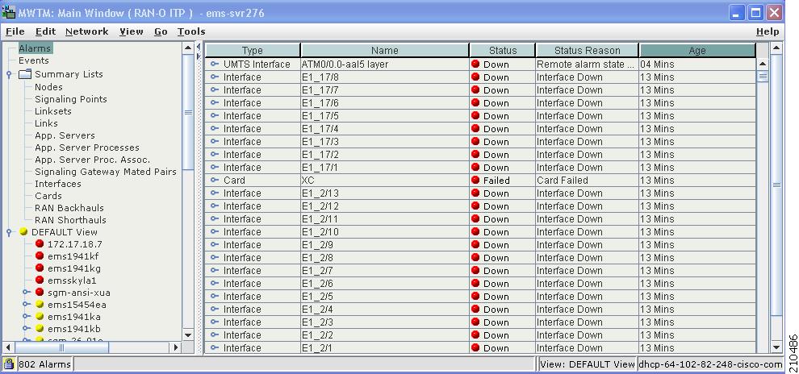Click 'View: DEFAULT View' status bar entry
The image size is (799, 374).
click(588, 364)
